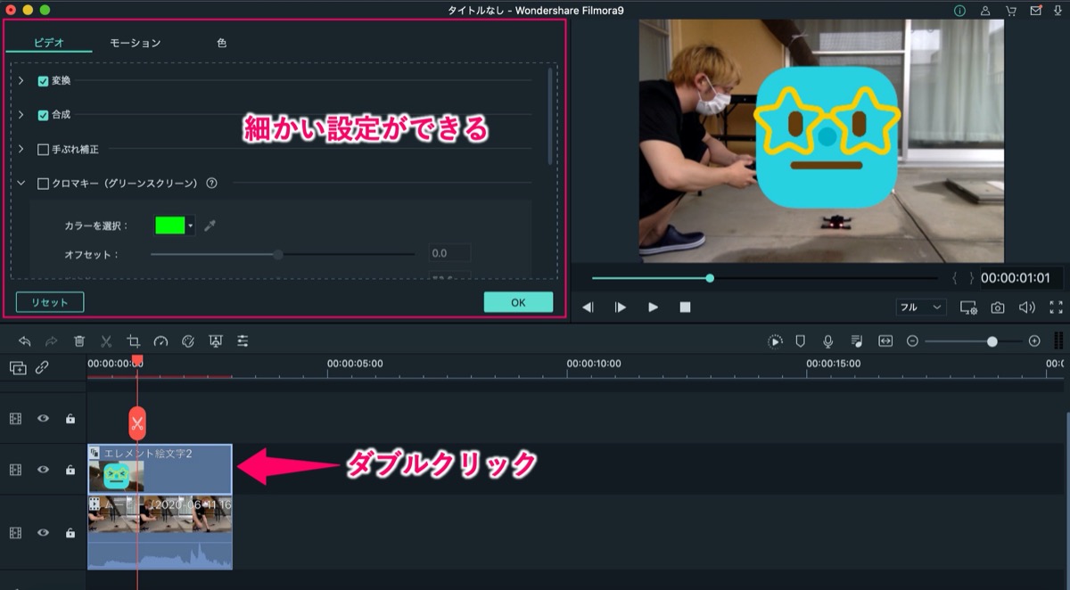Stop the preview playback
Image resolution: width=1070 pixels, height=590 pixels.
click(x=685, y=307)
